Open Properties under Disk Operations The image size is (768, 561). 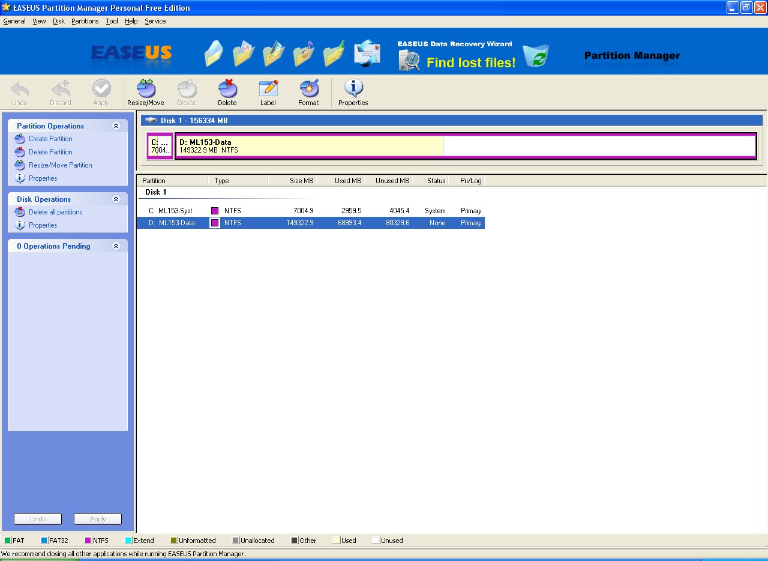click(43, 225)
